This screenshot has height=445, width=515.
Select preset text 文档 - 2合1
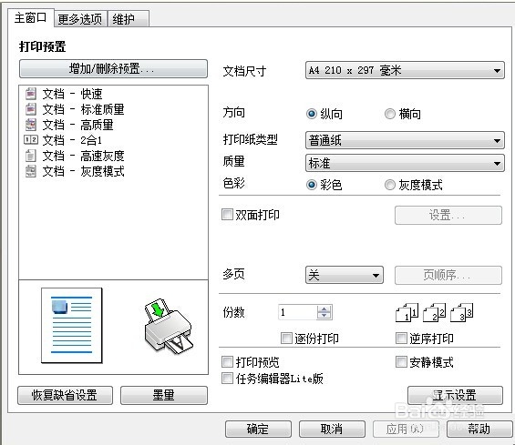point(72,140)
